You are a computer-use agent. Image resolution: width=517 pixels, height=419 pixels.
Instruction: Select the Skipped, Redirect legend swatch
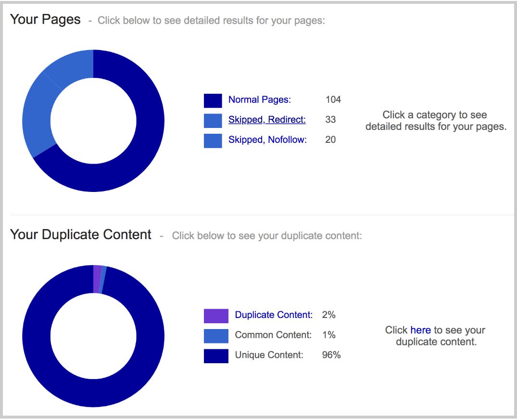213,121
